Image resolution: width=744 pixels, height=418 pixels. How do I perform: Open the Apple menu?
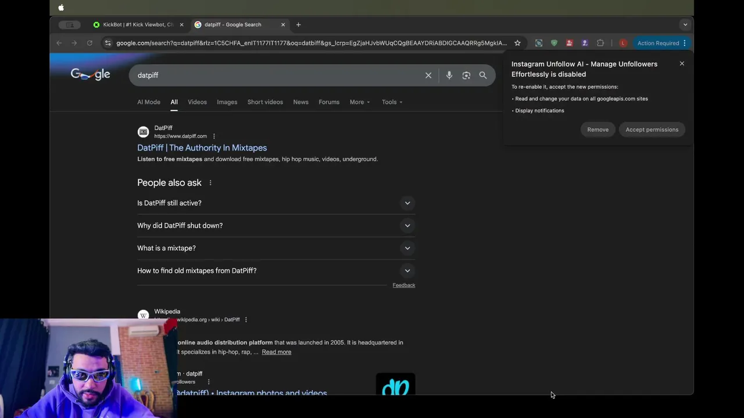click(x=61, y=8)
